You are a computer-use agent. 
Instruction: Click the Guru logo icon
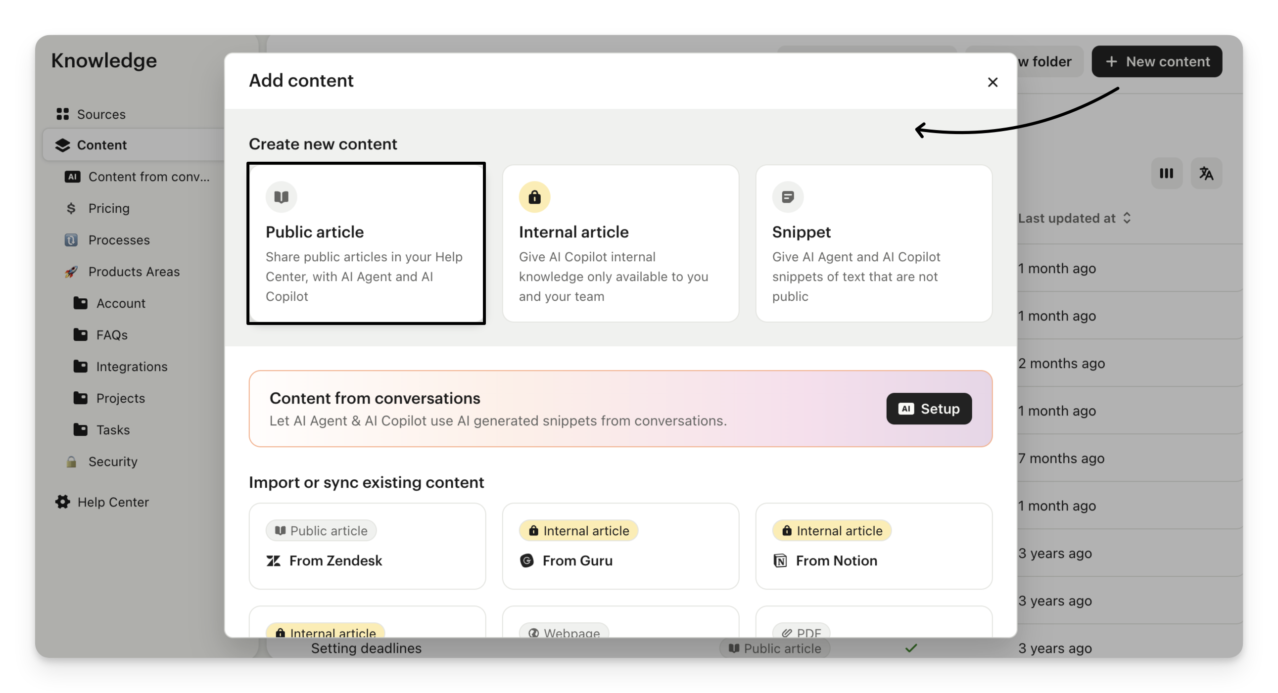click(526, 560)
